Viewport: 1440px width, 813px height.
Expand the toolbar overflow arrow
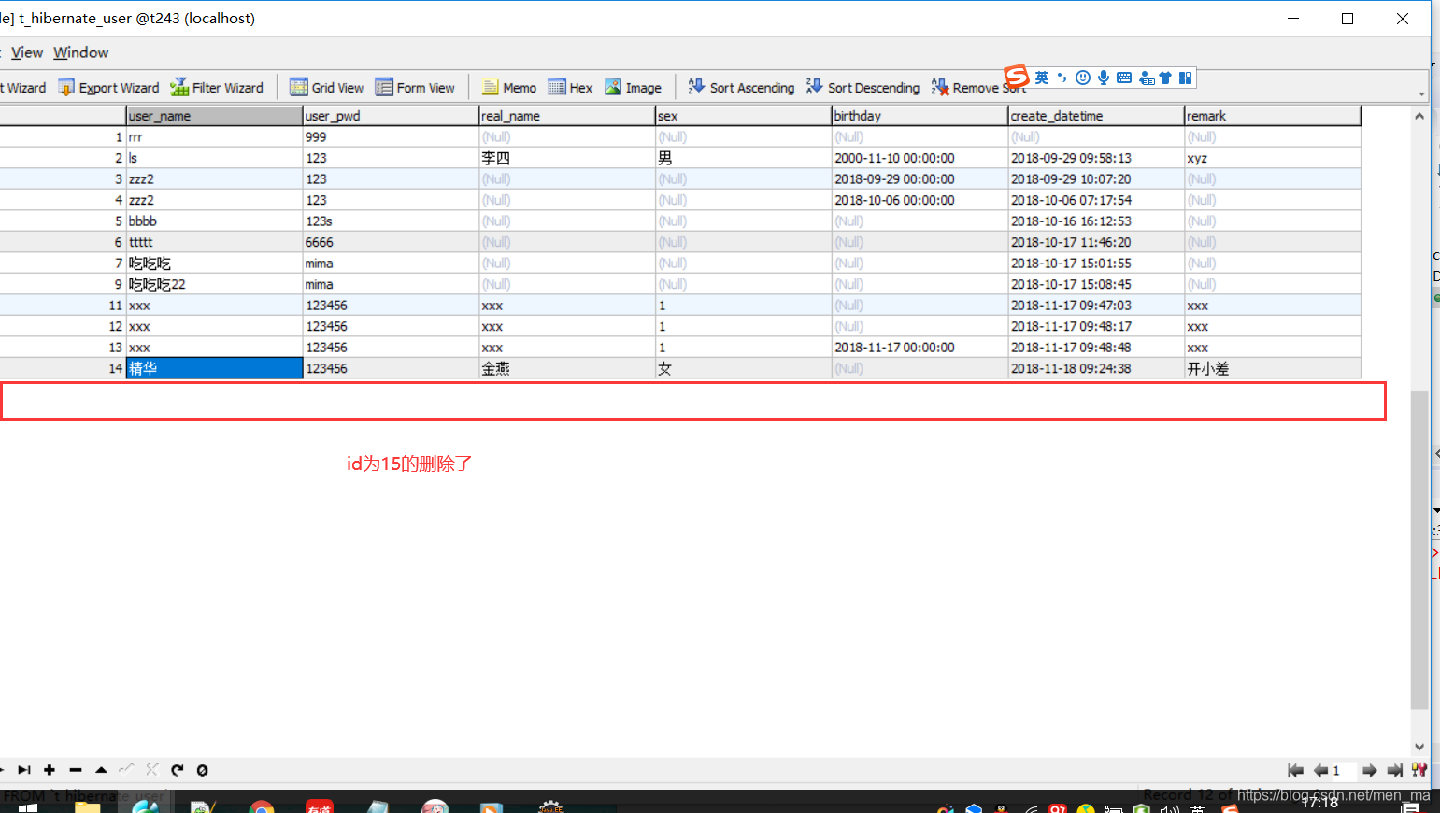(1422, 93)
